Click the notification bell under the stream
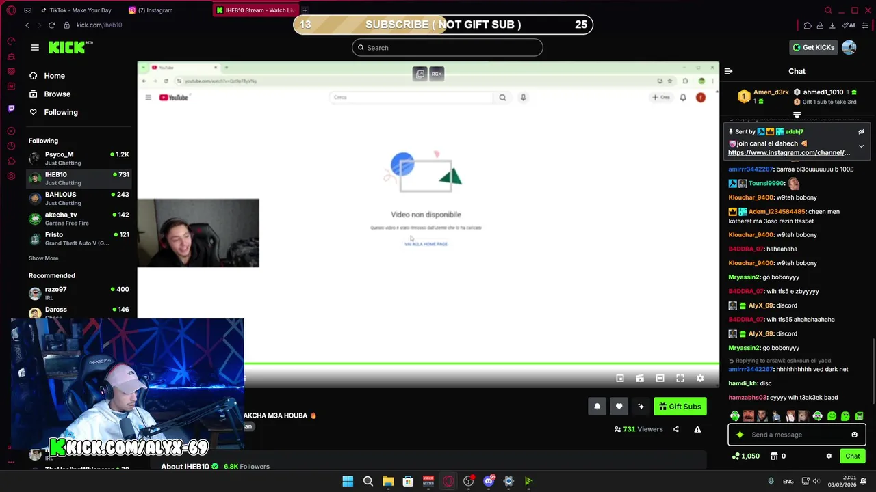Viewport: 876px width, 492px height. coord(597,407)
